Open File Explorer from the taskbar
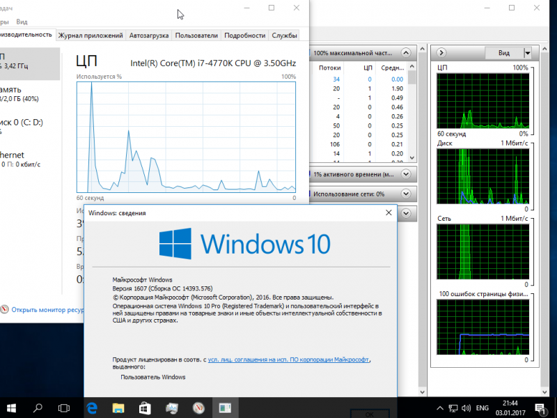This screenshot has height=418, width=557. tap(118, 408)
